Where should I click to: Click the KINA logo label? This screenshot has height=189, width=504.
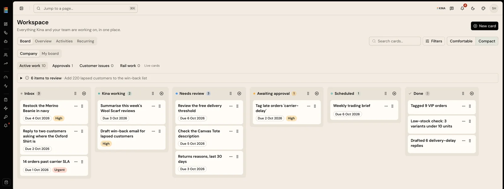tap(441, 8)
